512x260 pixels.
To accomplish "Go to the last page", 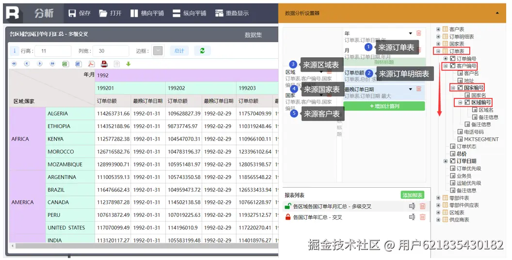I will pos(52,64).
